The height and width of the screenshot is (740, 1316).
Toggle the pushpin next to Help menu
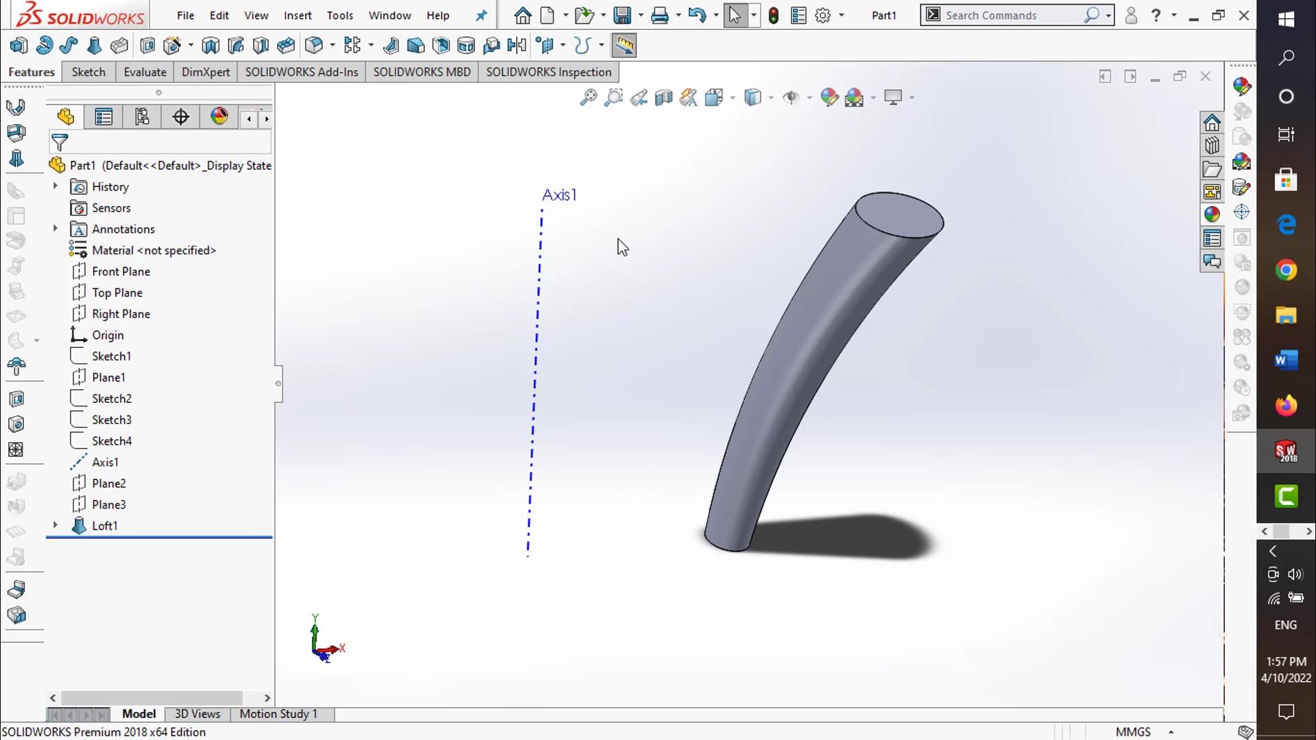[x=481, y=15]
